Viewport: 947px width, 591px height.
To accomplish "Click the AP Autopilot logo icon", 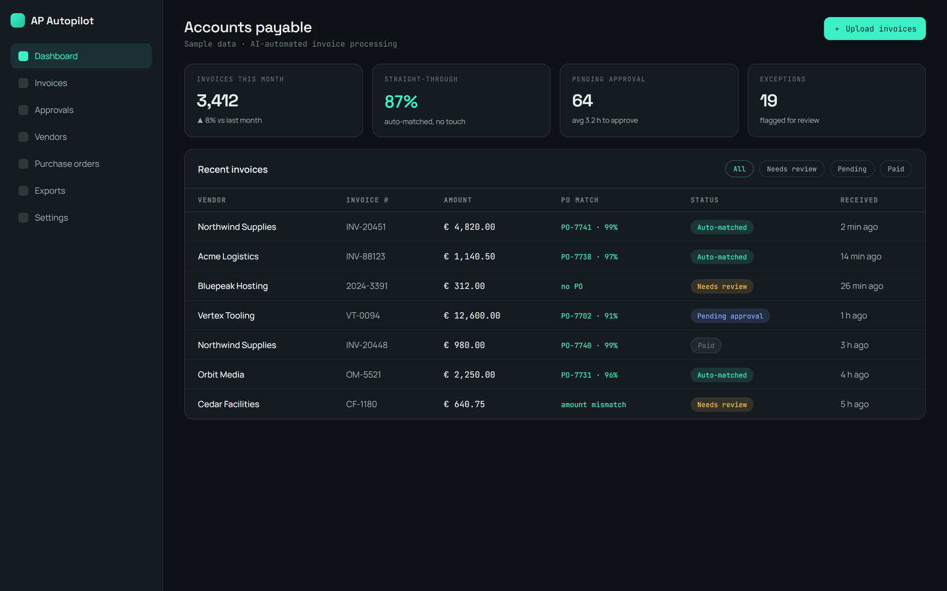I will (18, 21).
